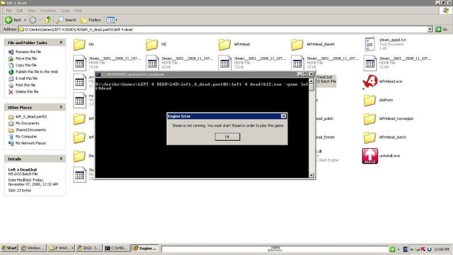
Task: Open the Search pane
Action: [66, 20]
